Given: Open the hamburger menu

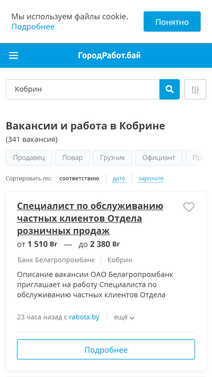Looking at the screenshot, I should coord(14,55).
